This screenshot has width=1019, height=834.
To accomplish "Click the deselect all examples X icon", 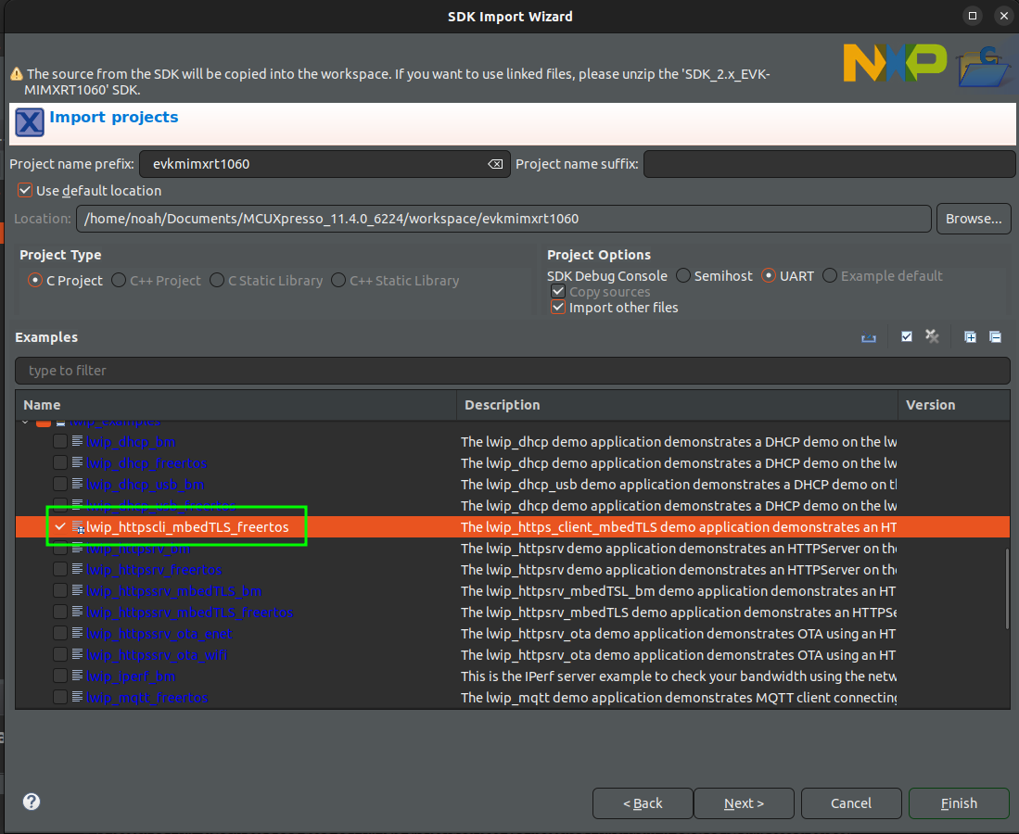I will [932, 337].
